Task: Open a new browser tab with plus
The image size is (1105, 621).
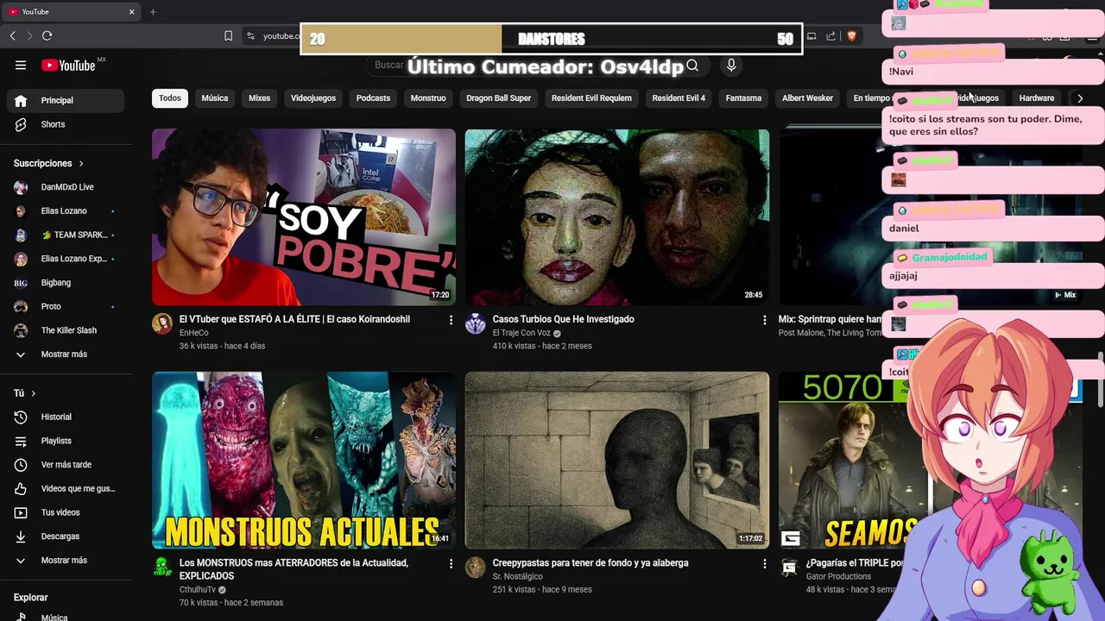Action: click(153, 12)
